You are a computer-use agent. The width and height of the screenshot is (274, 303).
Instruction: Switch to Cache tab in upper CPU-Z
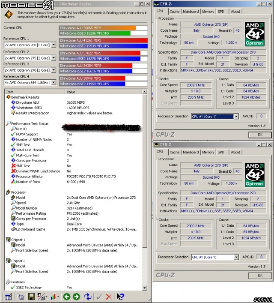(175, 12)
